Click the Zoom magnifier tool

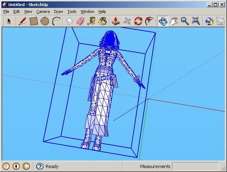(x=185, y=21)
